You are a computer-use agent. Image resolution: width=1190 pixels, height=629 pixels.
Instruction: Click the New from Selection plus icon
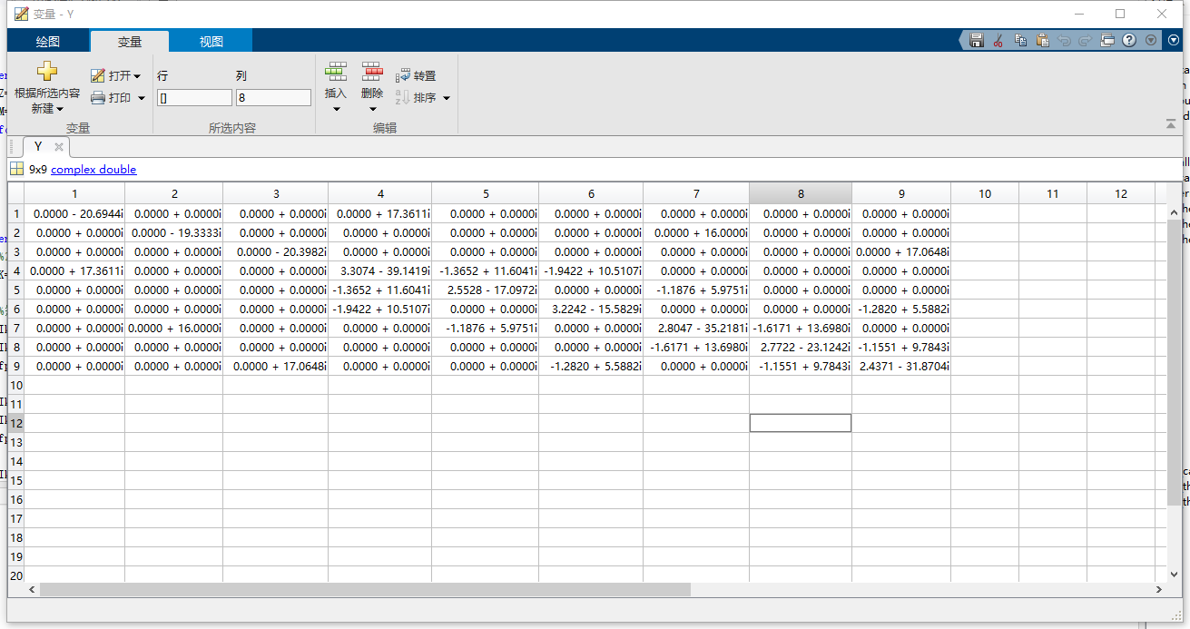(x=47, y=72)
